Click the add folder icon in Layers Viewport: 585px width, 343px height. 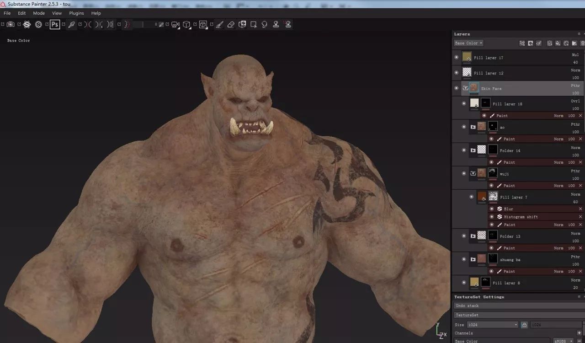click(x=574, y=43)
